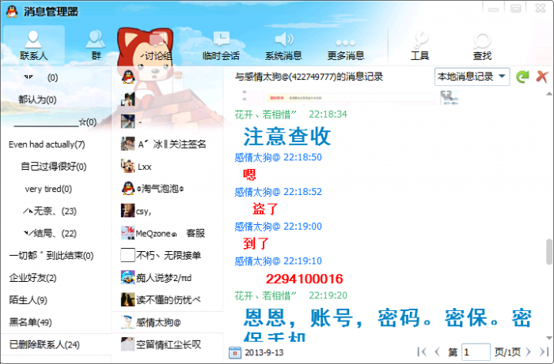554x364 pixels.
Task: Click the 痴人说梦2/πd avatar
Action: 127,277
